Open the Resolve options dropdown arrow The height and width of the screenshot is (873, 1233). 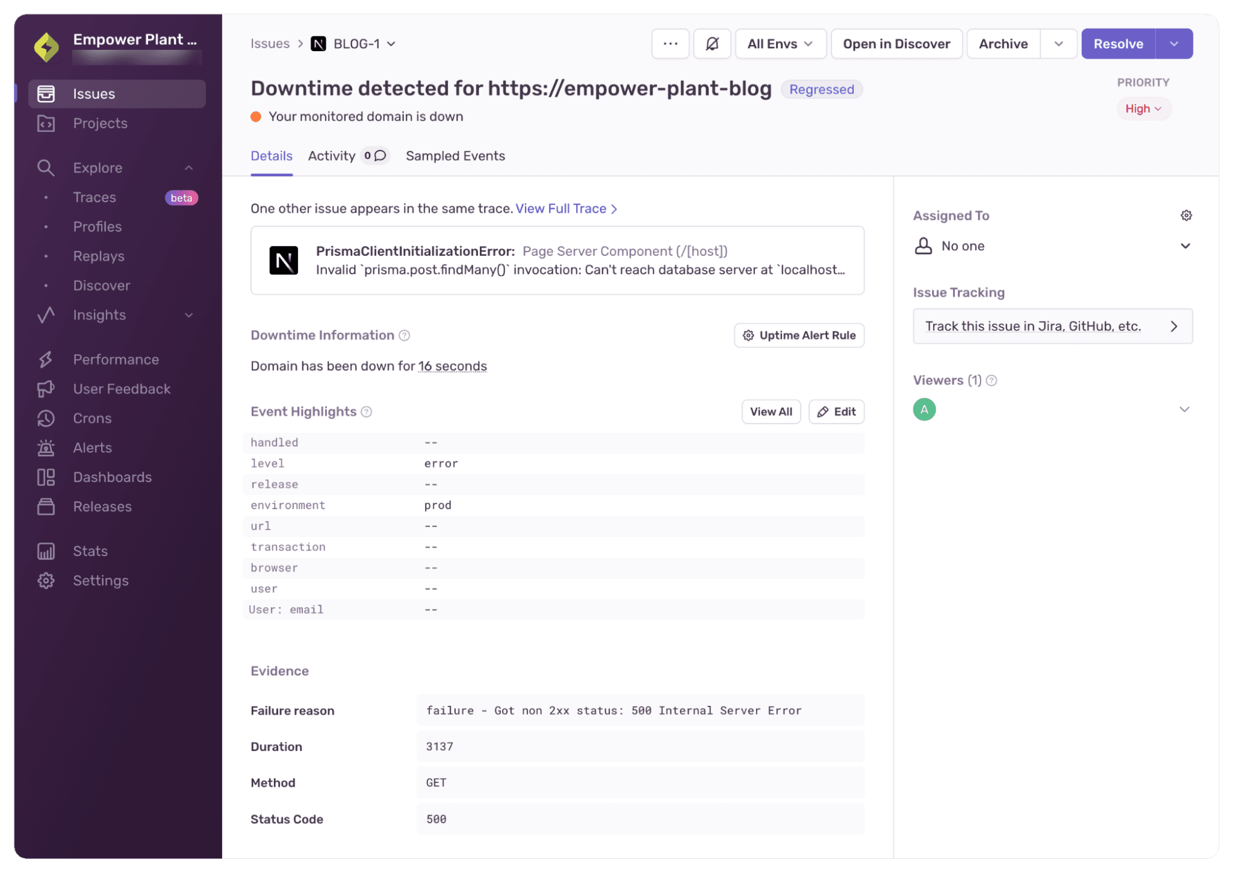coord(1174,44)
